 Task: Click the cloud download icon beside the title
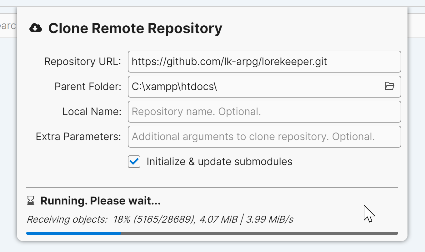tap(36, 28)
